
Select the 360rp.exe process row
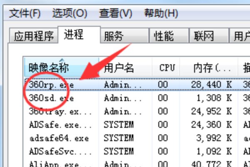[137, 84]
